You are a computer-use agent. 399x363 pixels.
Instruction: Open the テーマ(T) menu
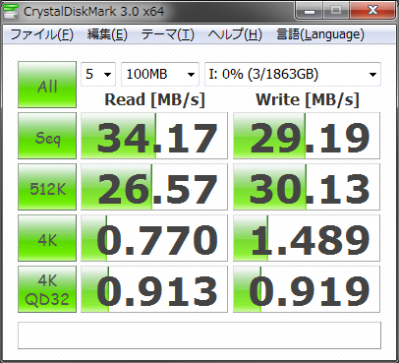(167, 34)
